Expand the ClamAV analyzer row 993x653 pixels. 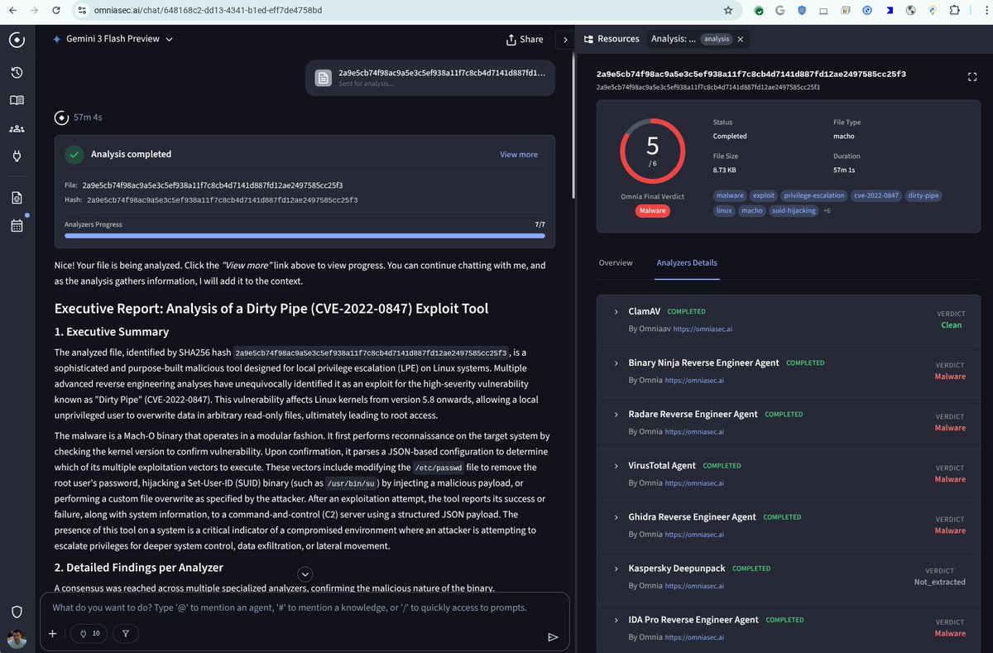click(616, 311)
